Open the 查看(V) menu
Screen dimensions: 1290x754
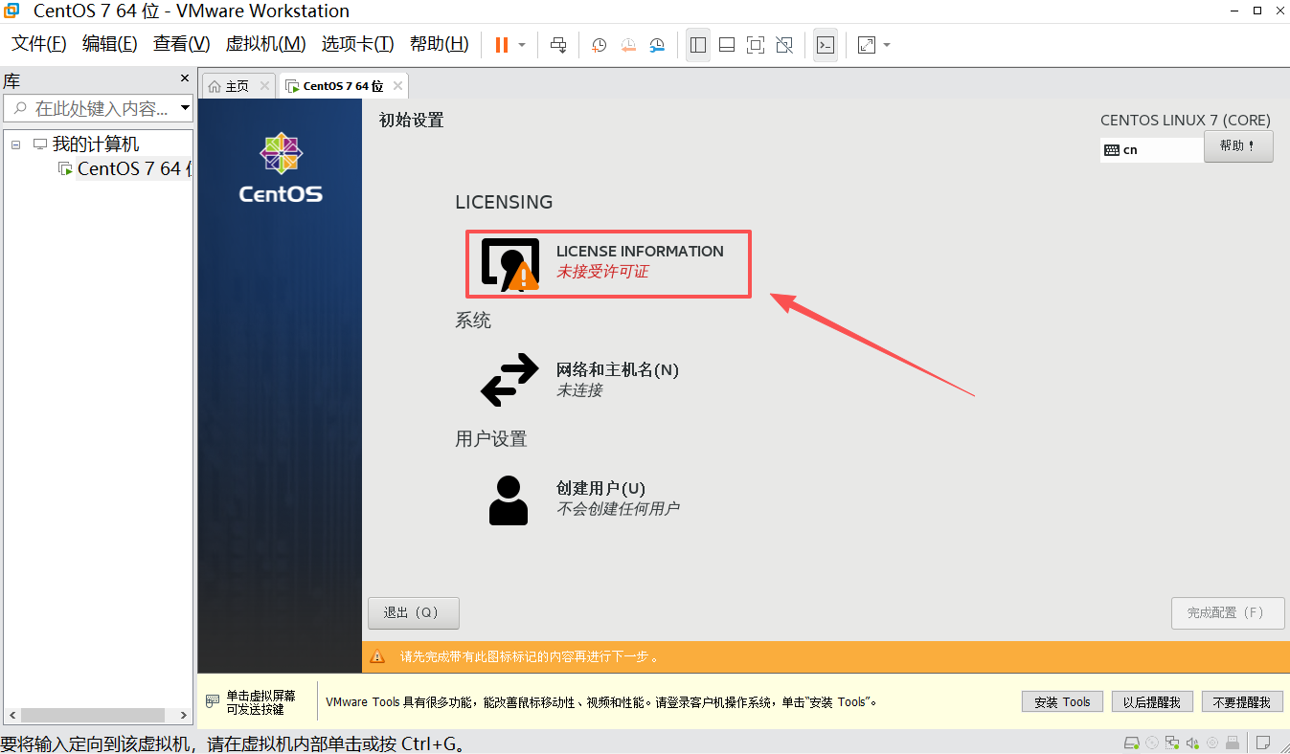(182, 44)
